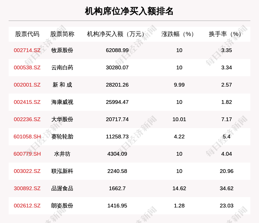The image size is (259, 223).
Task: Click the net buy value 1416.95
Action: tap(117, 206)
